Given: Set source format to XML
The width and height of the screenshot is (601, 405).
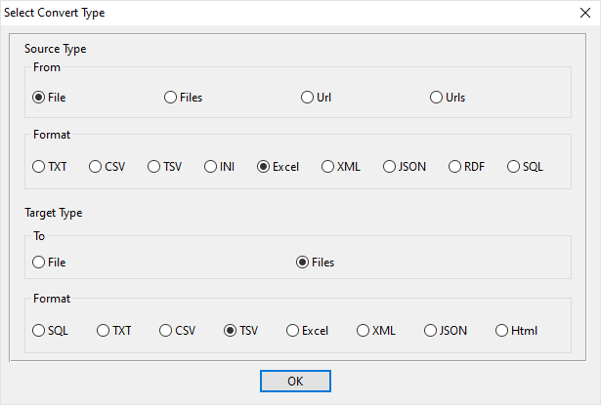Looking at the screenshot, I should pos(328,167).
